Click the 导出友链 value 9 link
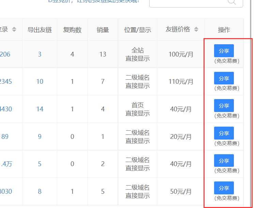Viewport: 254px width, 208px height. [40, 137]
